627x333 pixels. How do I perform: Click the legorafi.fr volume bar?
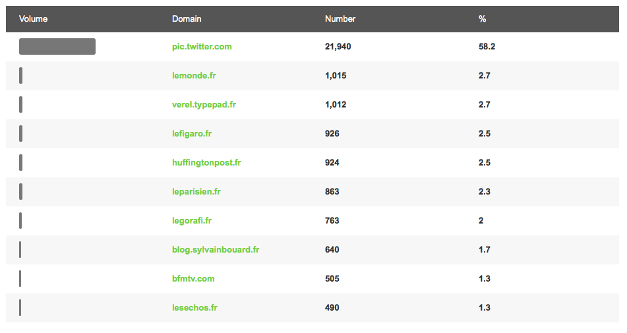tap(20, 221)
